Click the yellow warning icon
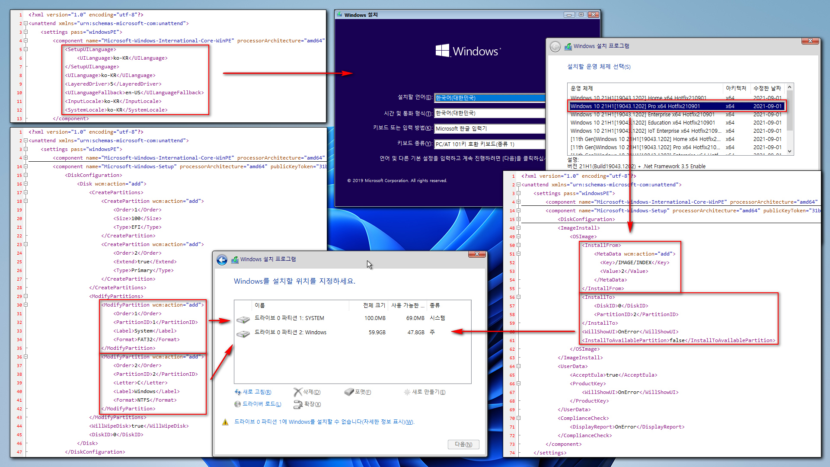Image resolution: width=830 pixels, height=467 pixels. (x=225, y=422)
